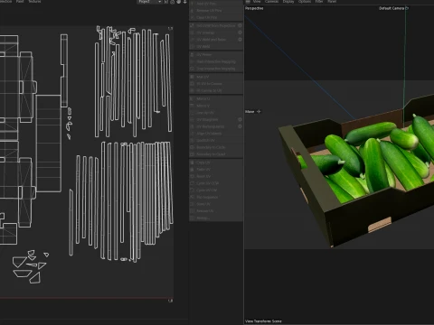Viewport: 434px width, 325px height.
Task: Run Fit Canvas to UV command
Action: pos(216,90)
